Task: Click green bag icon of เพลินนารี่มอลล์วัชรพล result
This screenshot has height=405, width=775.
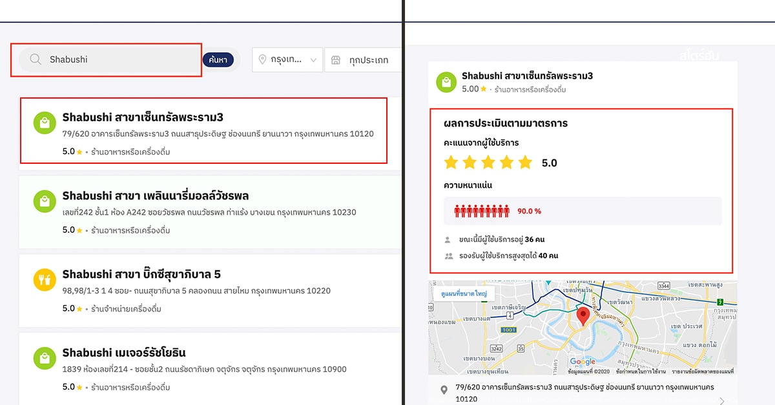Action: coord(43,201)
